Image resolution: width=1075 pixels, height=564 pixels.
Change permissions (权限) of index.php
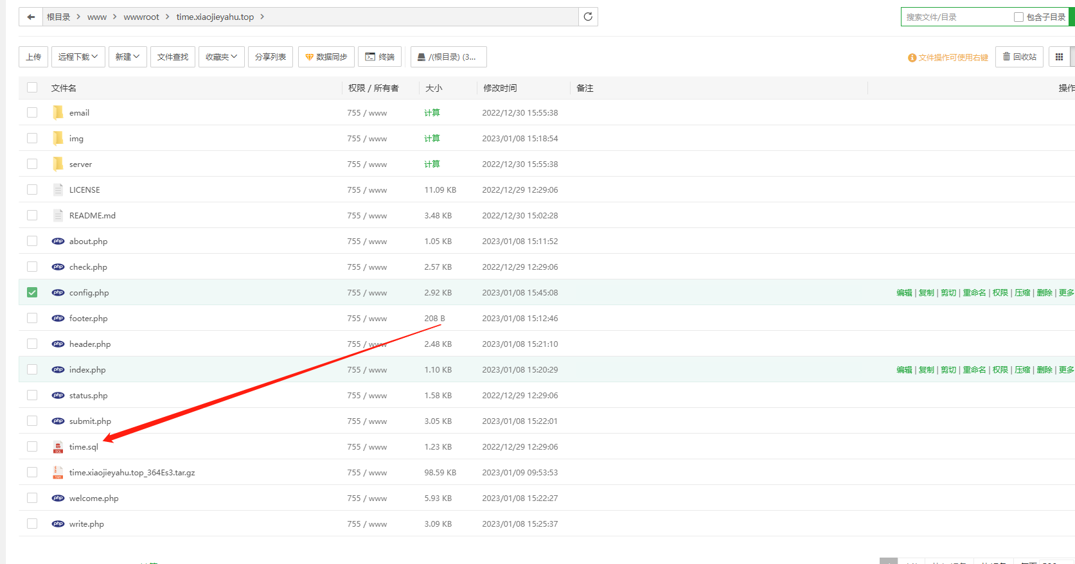coord(1000,369)
